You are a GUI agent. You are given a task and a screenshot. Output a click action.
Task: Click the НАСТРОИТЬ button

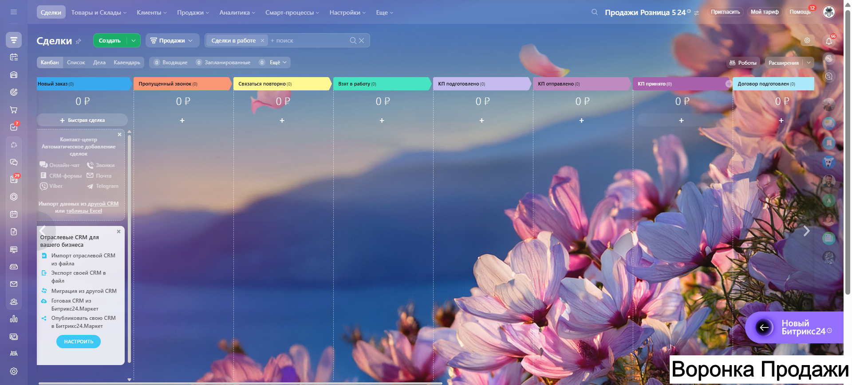pyautogui.click(x=79, y=342)
